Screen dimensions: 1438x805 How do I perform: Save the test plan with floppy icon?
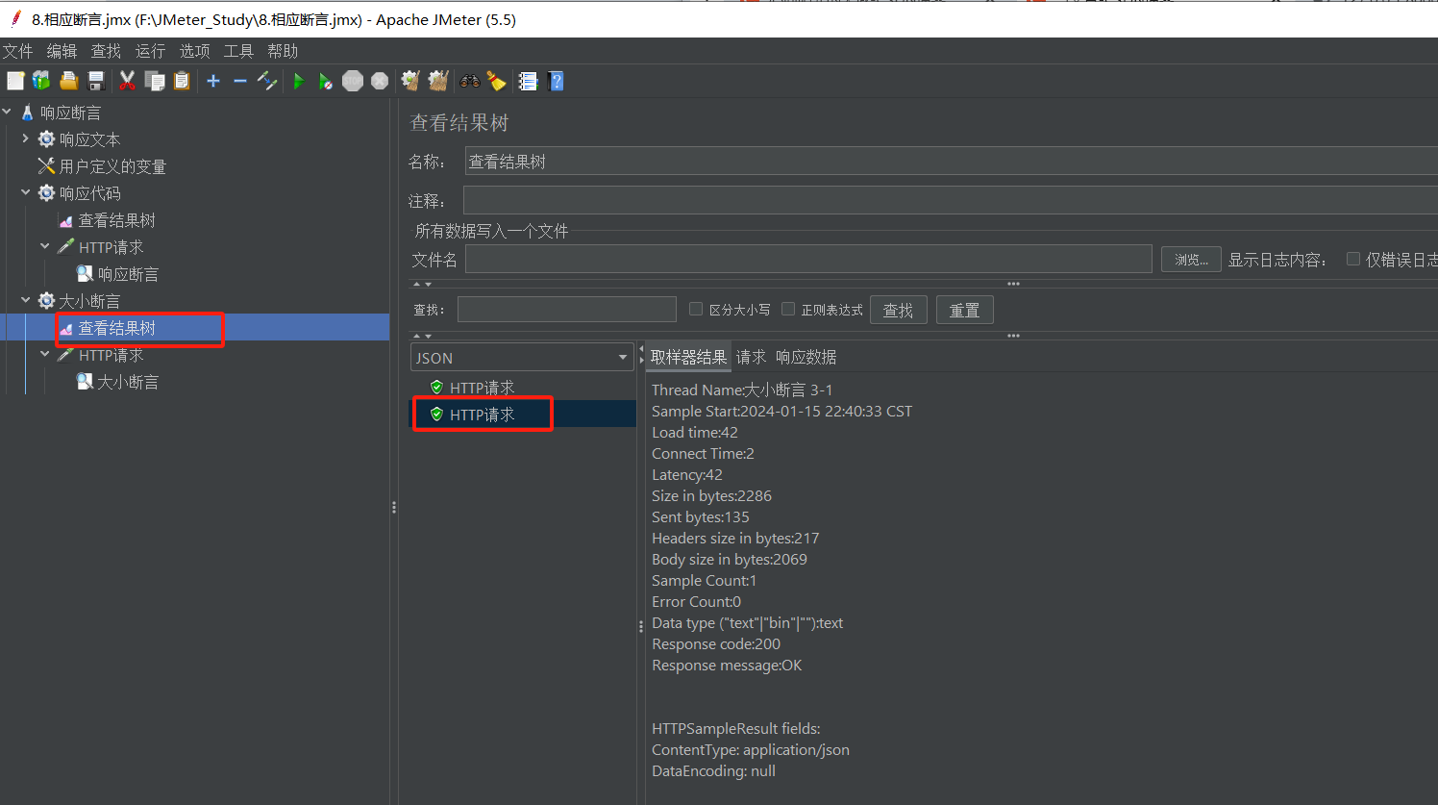coord(96,81)
